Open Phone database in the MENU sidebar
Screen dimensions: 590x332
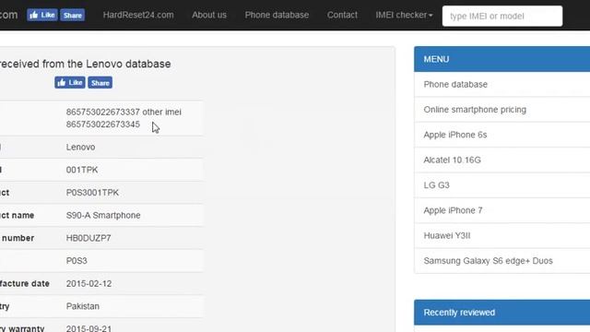[x=455, y=84]
